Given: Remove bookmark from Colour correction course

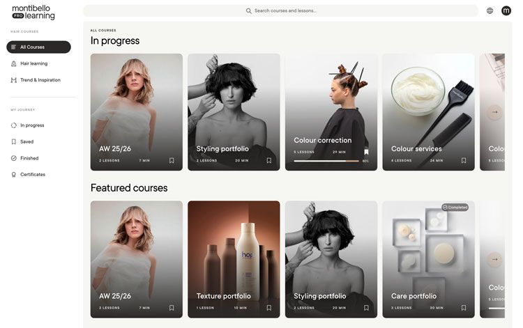Looking at the screenshot, I should pyautogui.click(x=366, y=152).
